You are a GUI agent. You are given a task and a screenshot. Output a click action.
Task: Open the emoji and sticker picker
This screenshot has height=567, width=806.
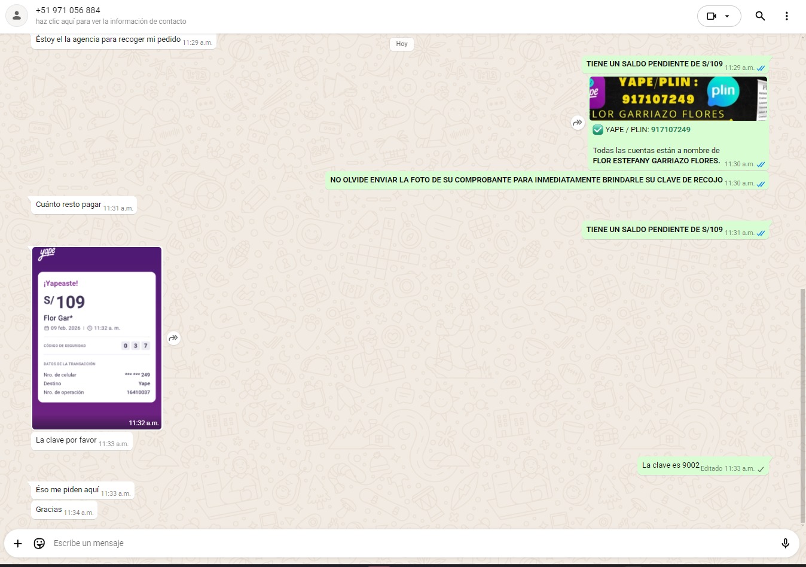[39, 543]
